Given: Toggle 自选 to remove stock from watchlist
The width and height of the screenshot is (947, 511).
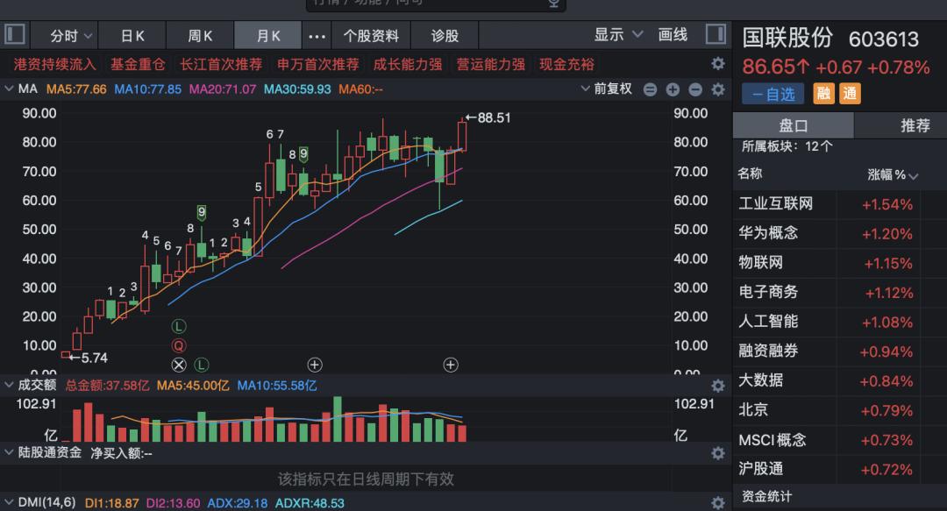Looking at the screenshot, I should [773, 93].
